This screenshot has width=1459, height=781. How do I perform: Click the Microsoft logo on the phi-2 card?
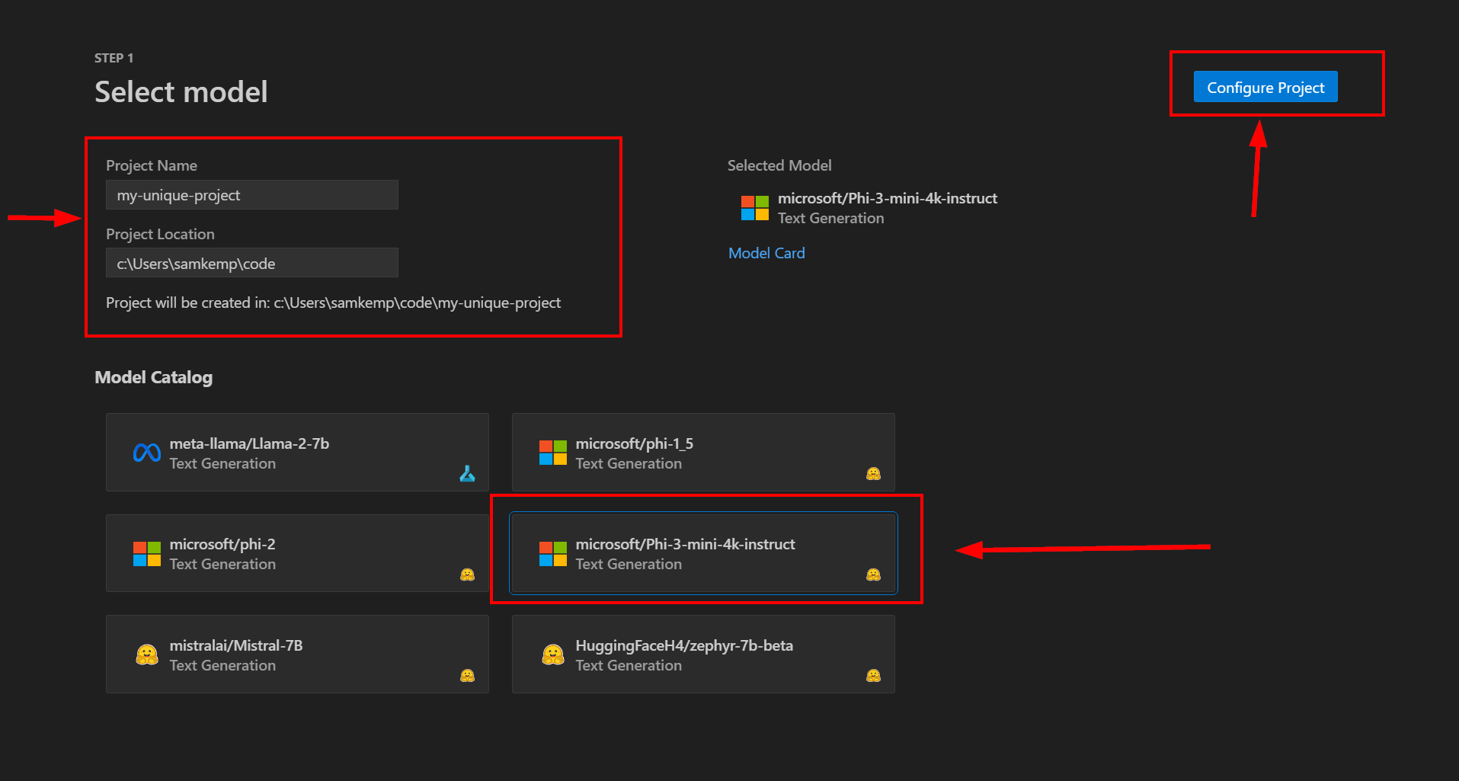pos(146,554)
